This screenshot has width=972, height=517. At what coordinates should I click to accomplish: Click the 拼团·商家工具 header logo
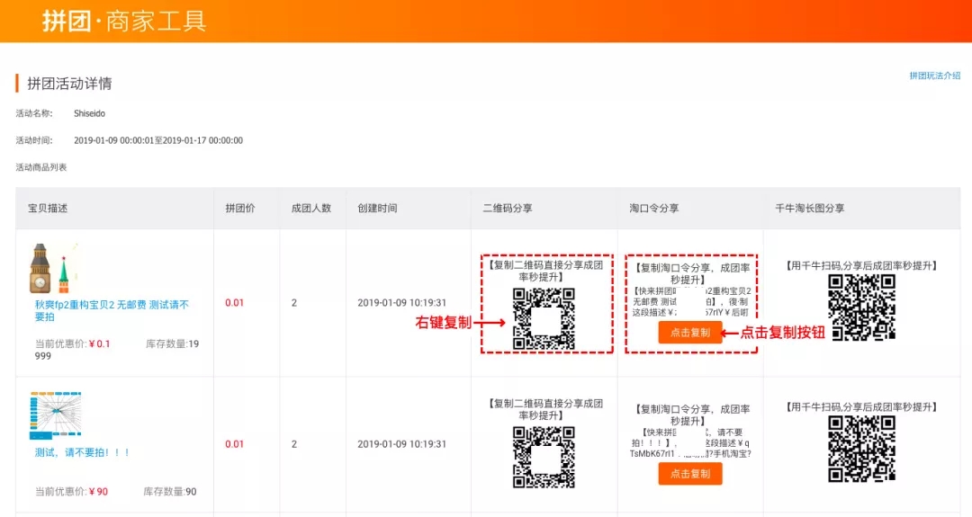coord(124,22)
